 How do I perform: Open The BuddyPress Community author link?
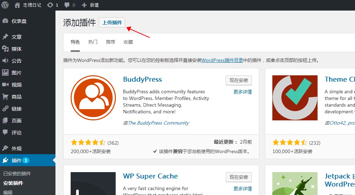[158, 123]
